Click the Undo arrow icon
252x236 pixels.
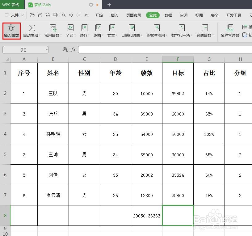coord(71,15)
